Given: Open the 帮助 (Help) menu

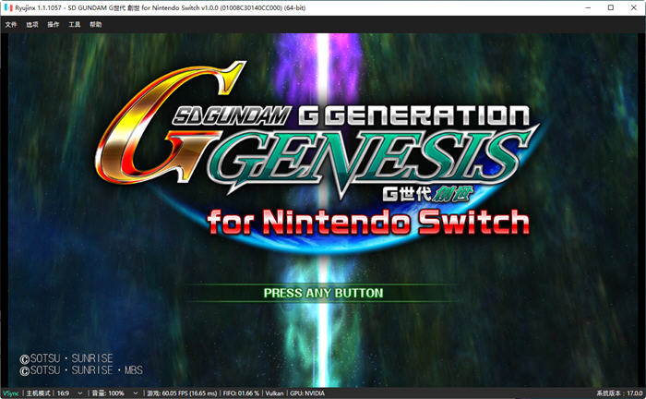Looking at the screenshot, I should [x=96, y=25].
